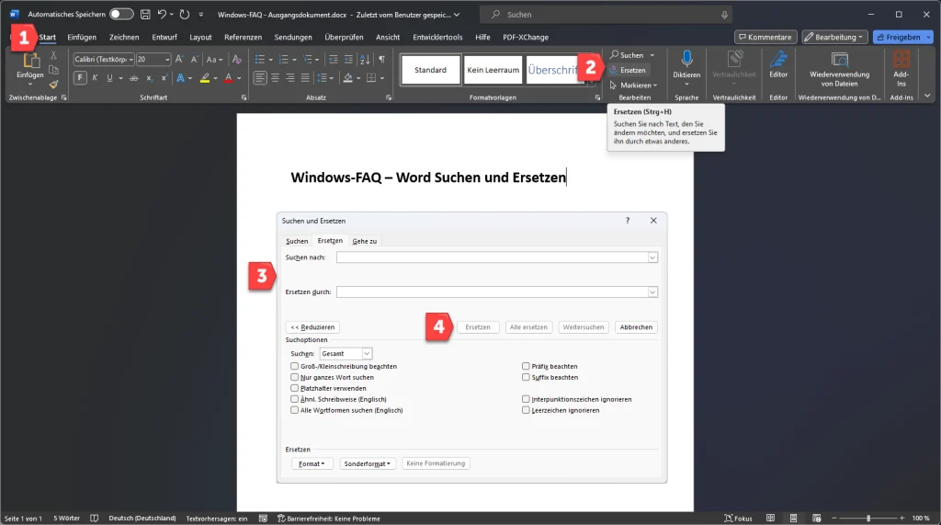Screen dimensions: 941x525
Task: Align text left
Action: (260, 77)
